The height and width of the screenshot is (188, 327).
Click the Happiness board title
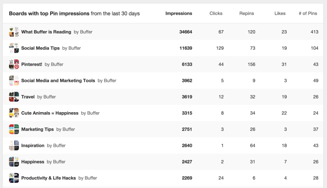coord(33,161)
